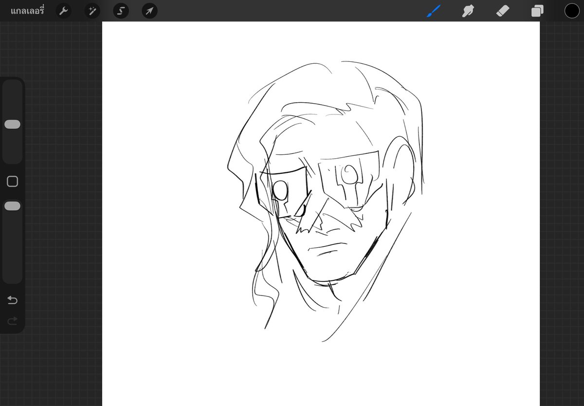Open the color picker from the black swatch
The height and width of the screenshot is (406, 584).
pyautogui.click(x=572, y=11)
